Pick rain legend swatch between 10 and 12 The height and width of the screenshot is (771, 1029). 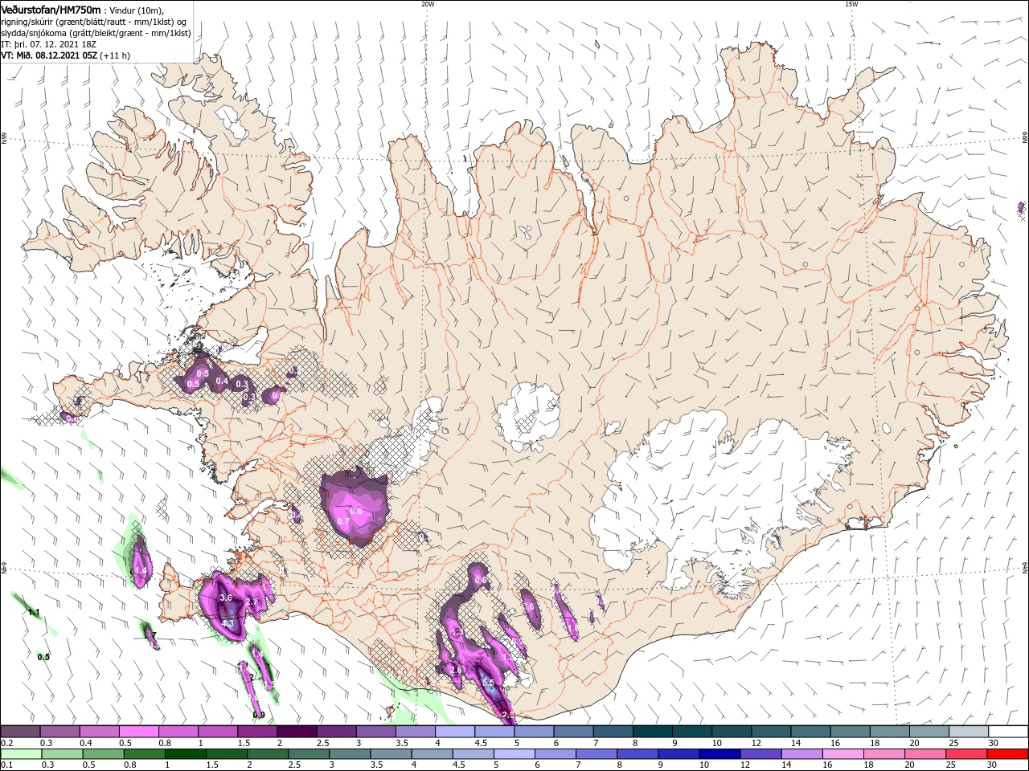tap(720, 754)
